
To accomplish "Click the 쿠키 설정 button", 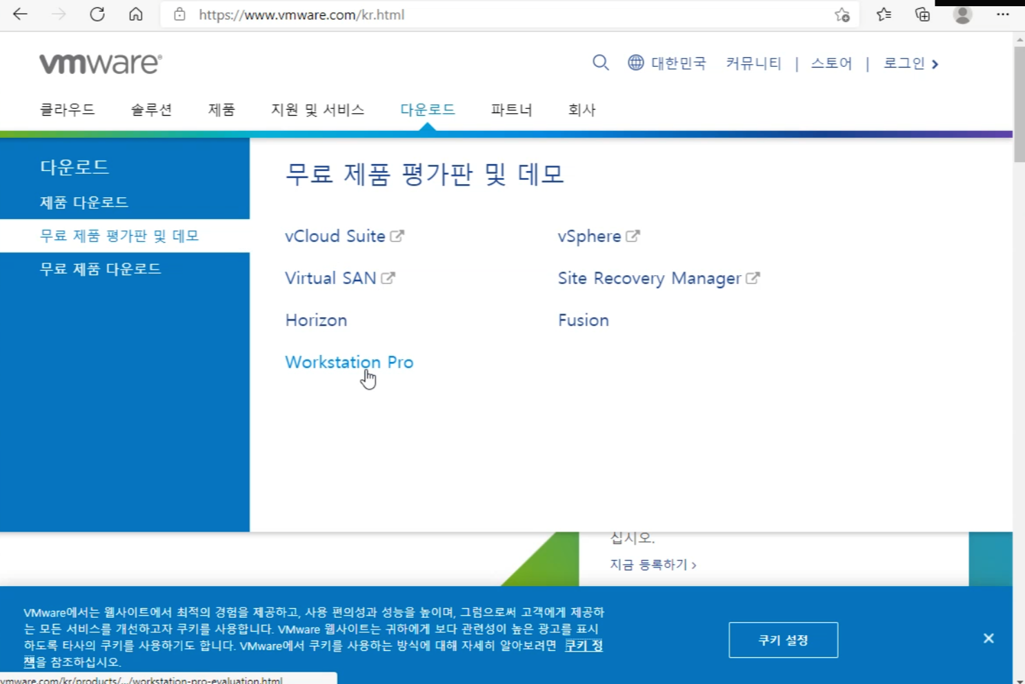I will (784, 640).
